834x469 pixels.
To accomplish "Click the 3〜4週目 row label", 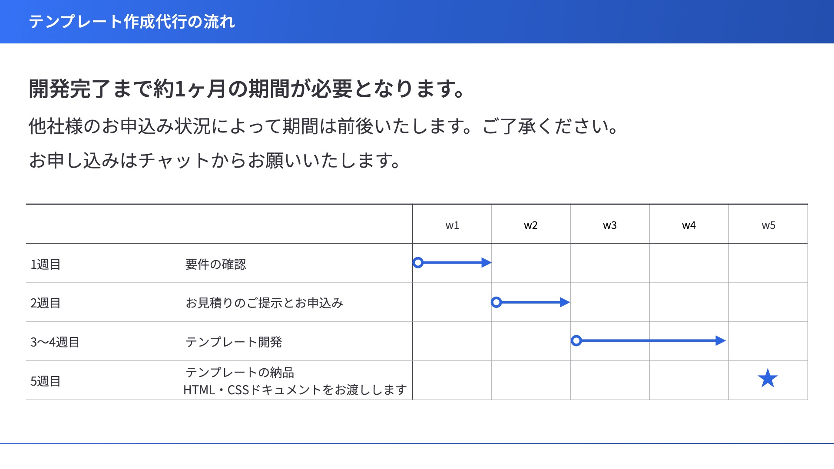I will click(55, 342).
